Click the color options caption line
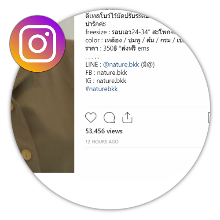 coord(134,40)
